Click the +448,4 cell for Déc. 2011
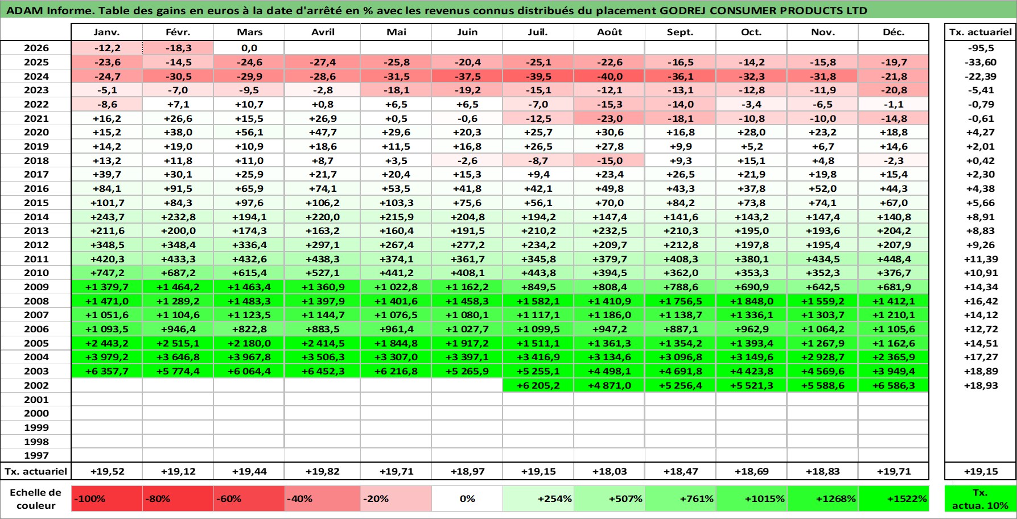 click(894, 259)
